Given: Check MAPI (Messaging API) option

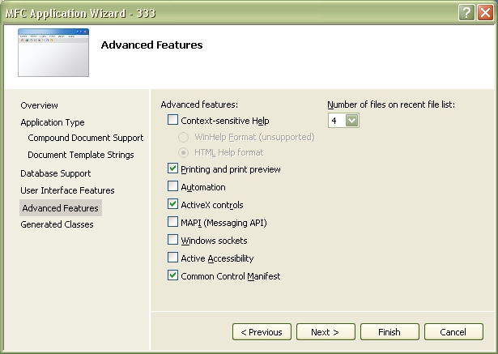Looking at the screenshot, I should 172,222.
